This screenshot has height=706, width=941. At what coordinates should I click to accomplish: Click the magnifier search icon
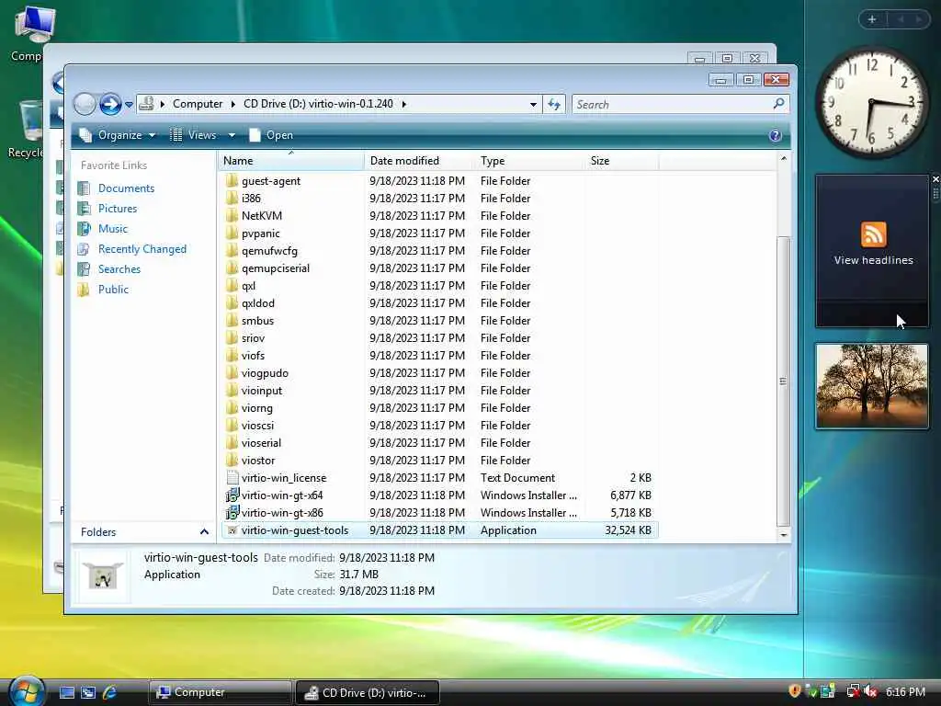(x=779, y=104)
